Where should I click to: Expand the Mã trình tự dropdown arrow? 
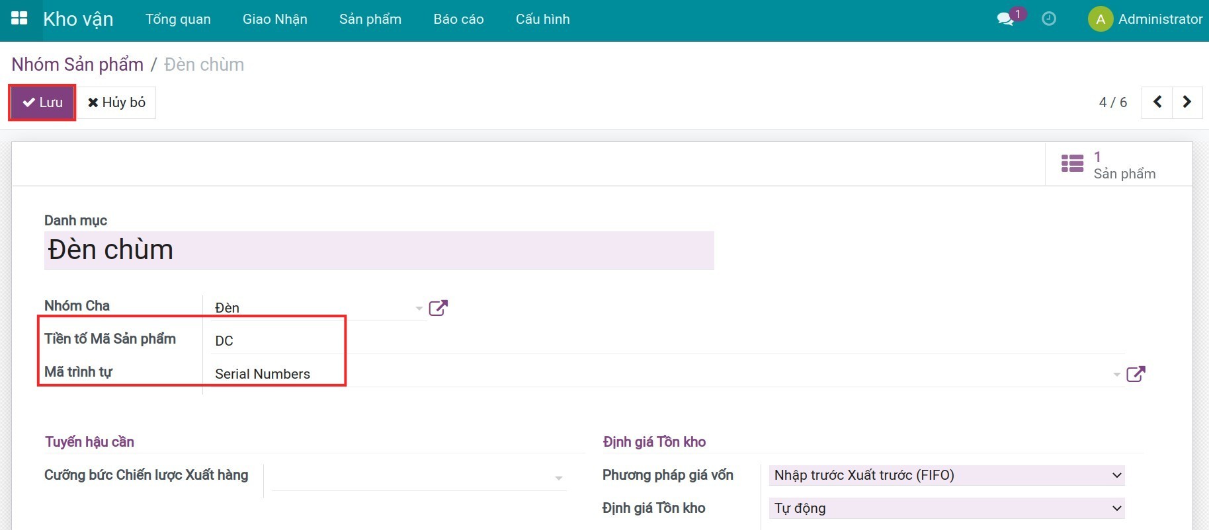[1116, 374]
